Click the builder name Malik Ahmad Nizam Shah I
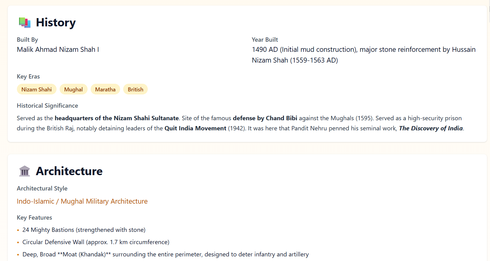Image resolution: width=490 pixels, height=261 pixels. pyautogui.click(x=58, y=50)
